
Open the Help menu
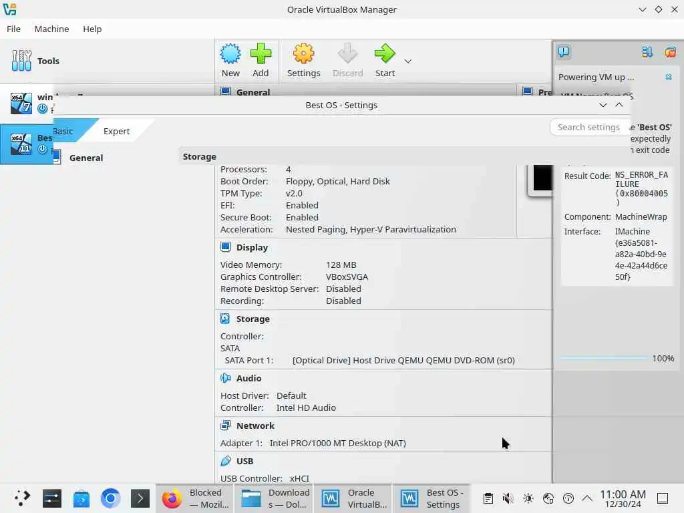tap(92, 29)
